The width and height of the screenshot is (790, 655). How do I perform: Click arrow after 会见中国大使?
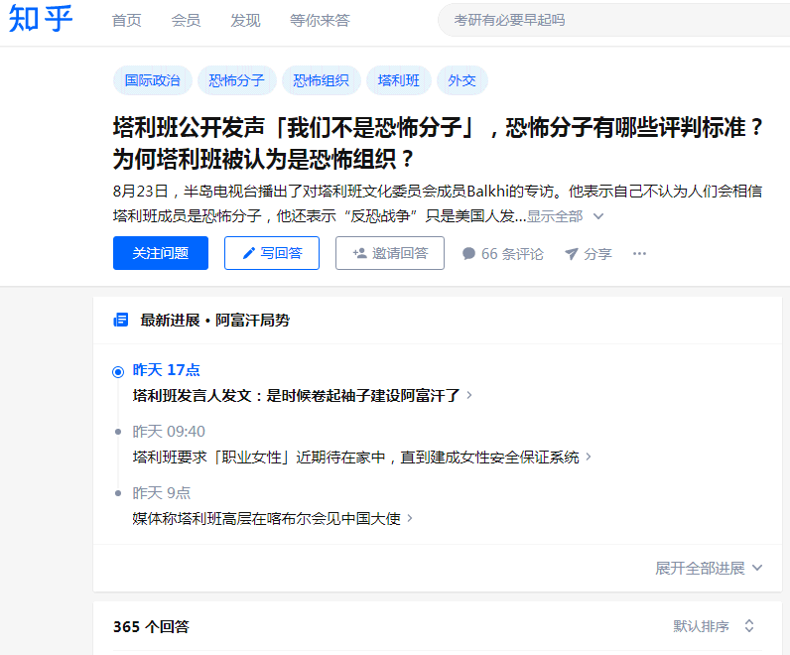click(x=410, y=518)
